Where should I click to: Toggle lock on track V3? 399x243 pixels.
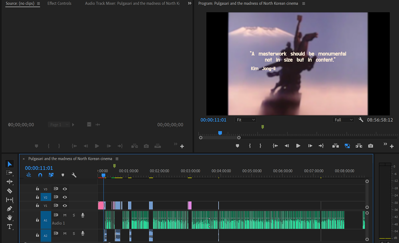pos(38,189)
